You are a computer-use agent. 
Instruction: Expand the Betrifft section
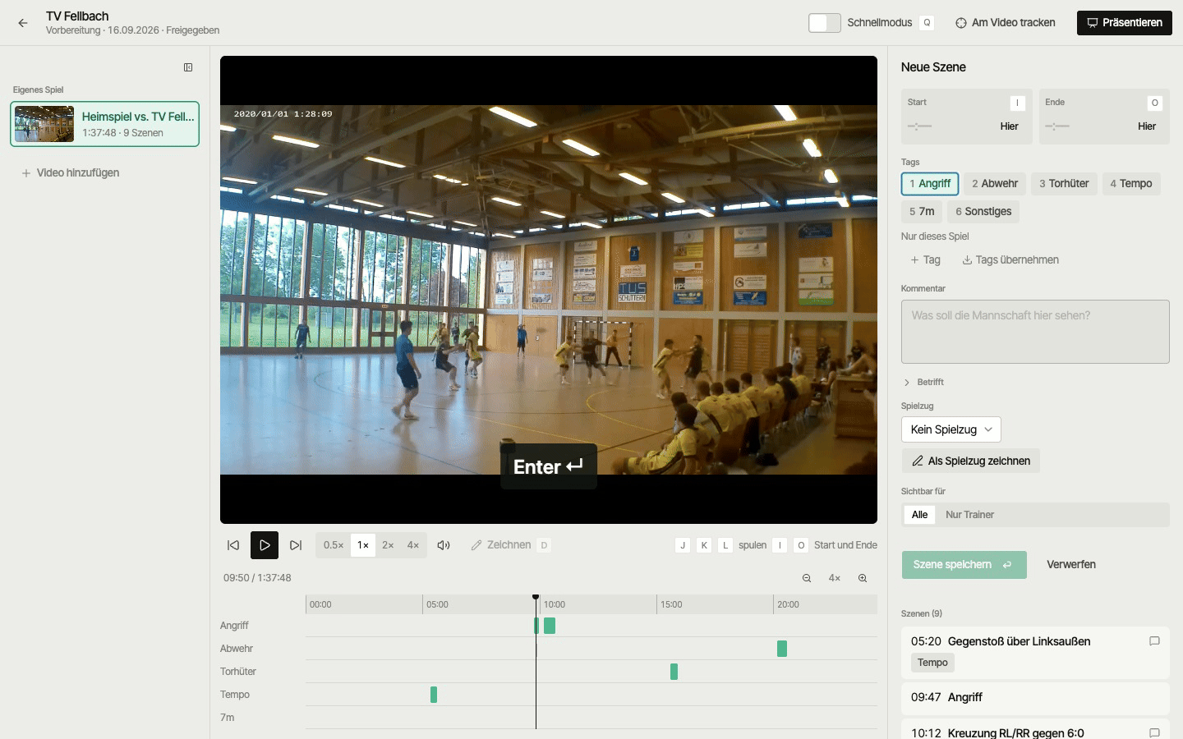pyautogui.click(x=923, y=382)
